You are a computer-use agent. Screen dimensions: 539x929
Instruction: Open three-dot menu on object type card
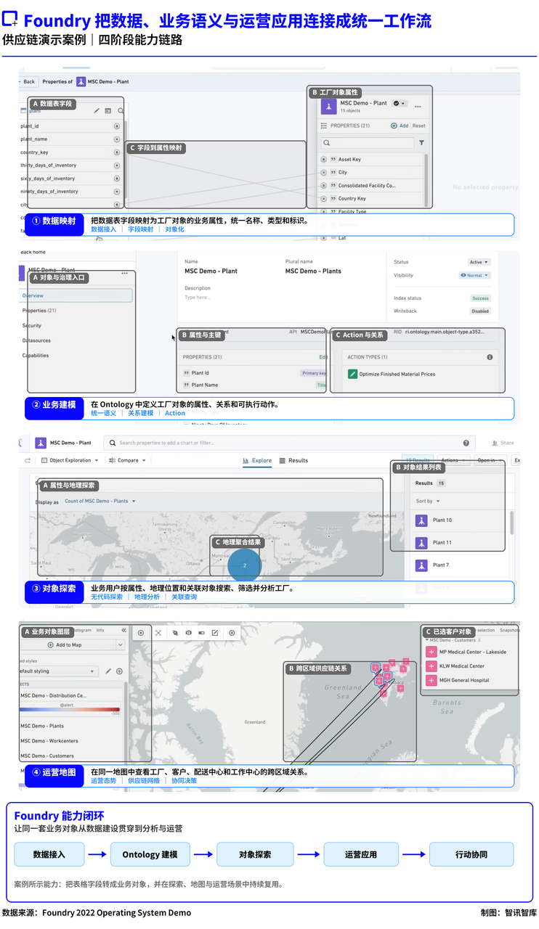point(418,107)
